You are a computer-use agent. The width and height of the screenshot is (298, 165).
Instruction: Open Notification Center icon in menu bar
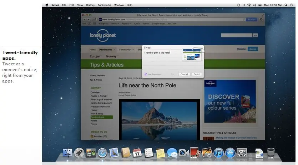[x=292, y=5]
